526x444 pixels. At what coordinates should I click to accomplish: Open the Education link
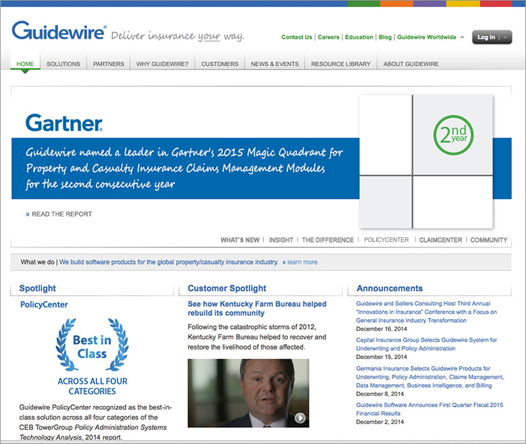coord(359,37)
